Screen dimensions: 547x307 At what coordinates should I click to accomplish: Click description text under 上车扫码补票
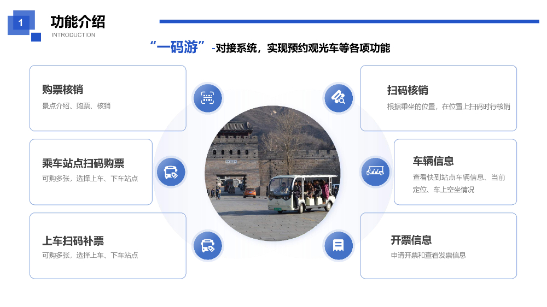[90, 256]
